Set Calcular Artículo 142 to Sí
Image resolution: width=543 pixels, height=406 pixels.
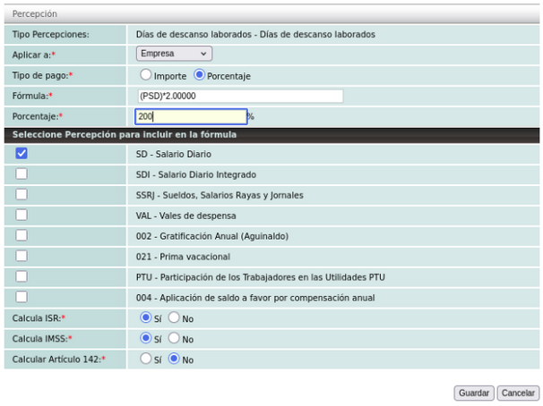(x=145, y=359)
